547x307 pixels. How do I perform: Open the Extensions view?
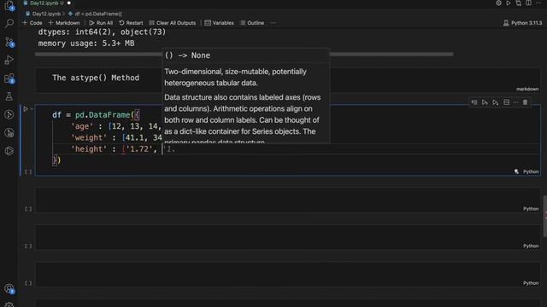pyautogui.click(x=9, y=78)
